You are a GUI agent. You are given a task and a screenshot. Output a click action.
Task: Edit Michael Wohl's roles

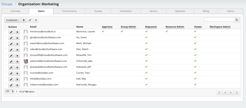pyautogui.click(x=11, y=44)
